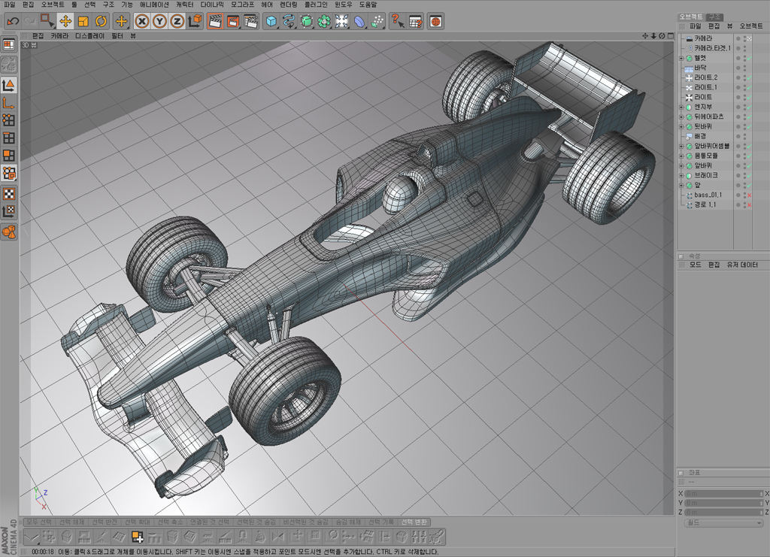Toggle visibility dot for 카메라
The height and width of the screenshot is (557, 770).
coord(738,38)
